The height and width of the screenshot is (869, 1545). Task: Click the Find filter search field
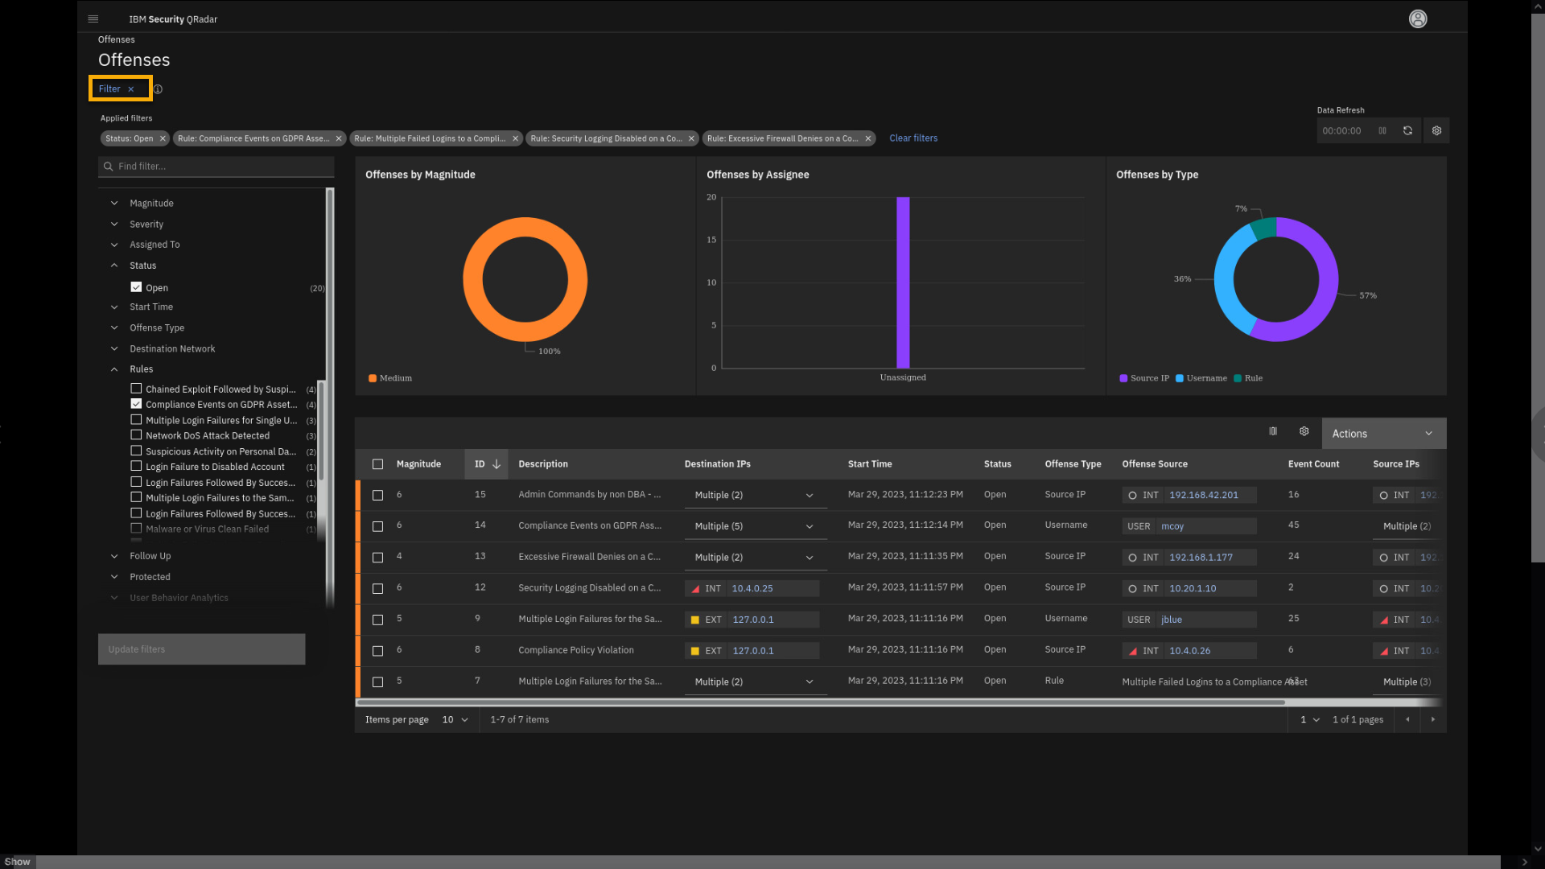coord(217,166)
